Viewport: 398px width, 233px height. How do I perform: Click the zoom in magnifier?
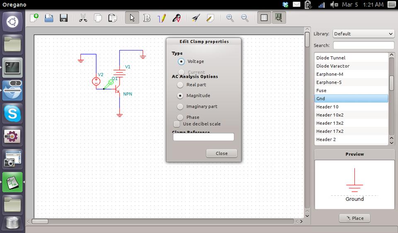pos(230,18)
